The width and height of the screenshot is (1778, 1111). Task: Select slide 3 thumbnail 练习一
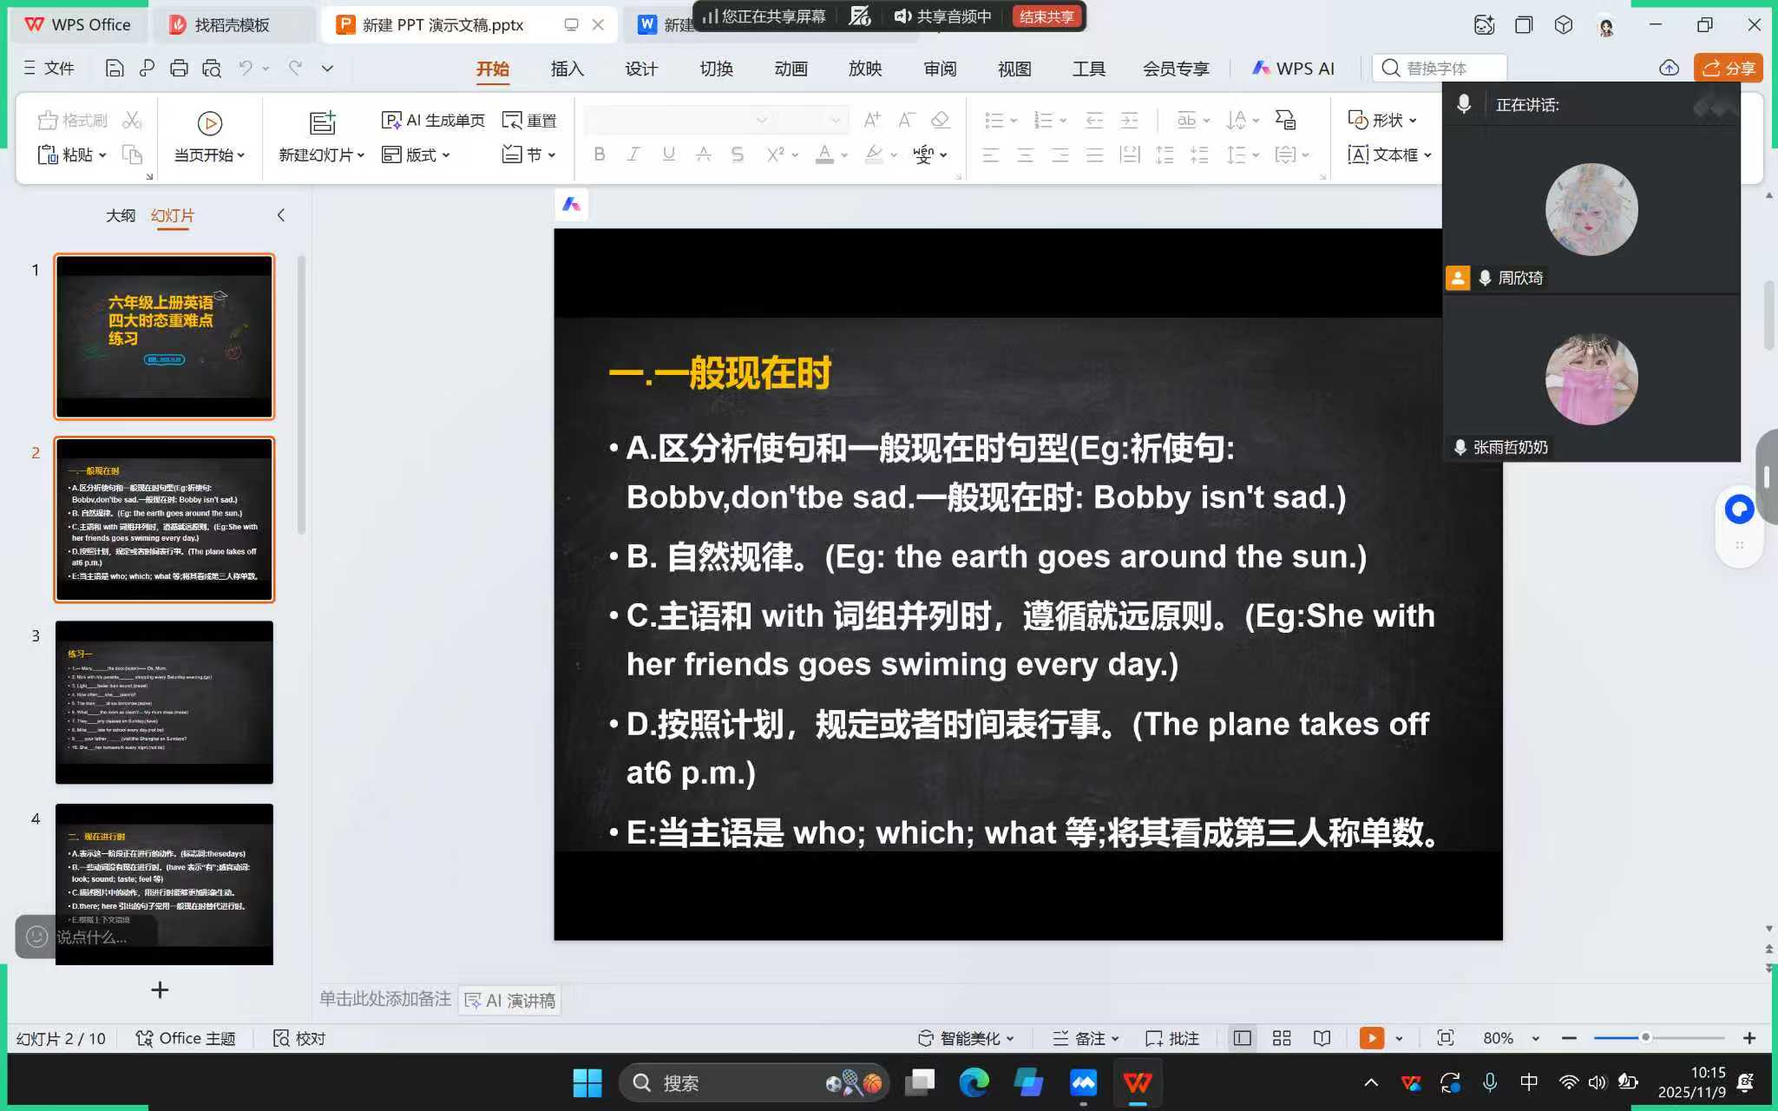point(164,701)
